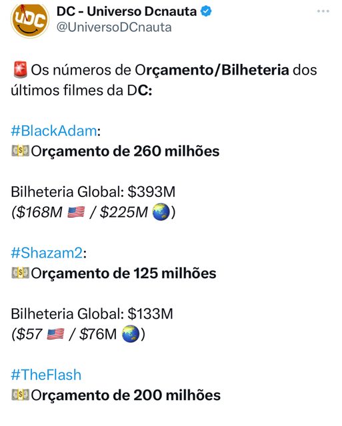Open the #TheFlash hashtag
Screen dimensions: 342x426
(x=46, y=375)
